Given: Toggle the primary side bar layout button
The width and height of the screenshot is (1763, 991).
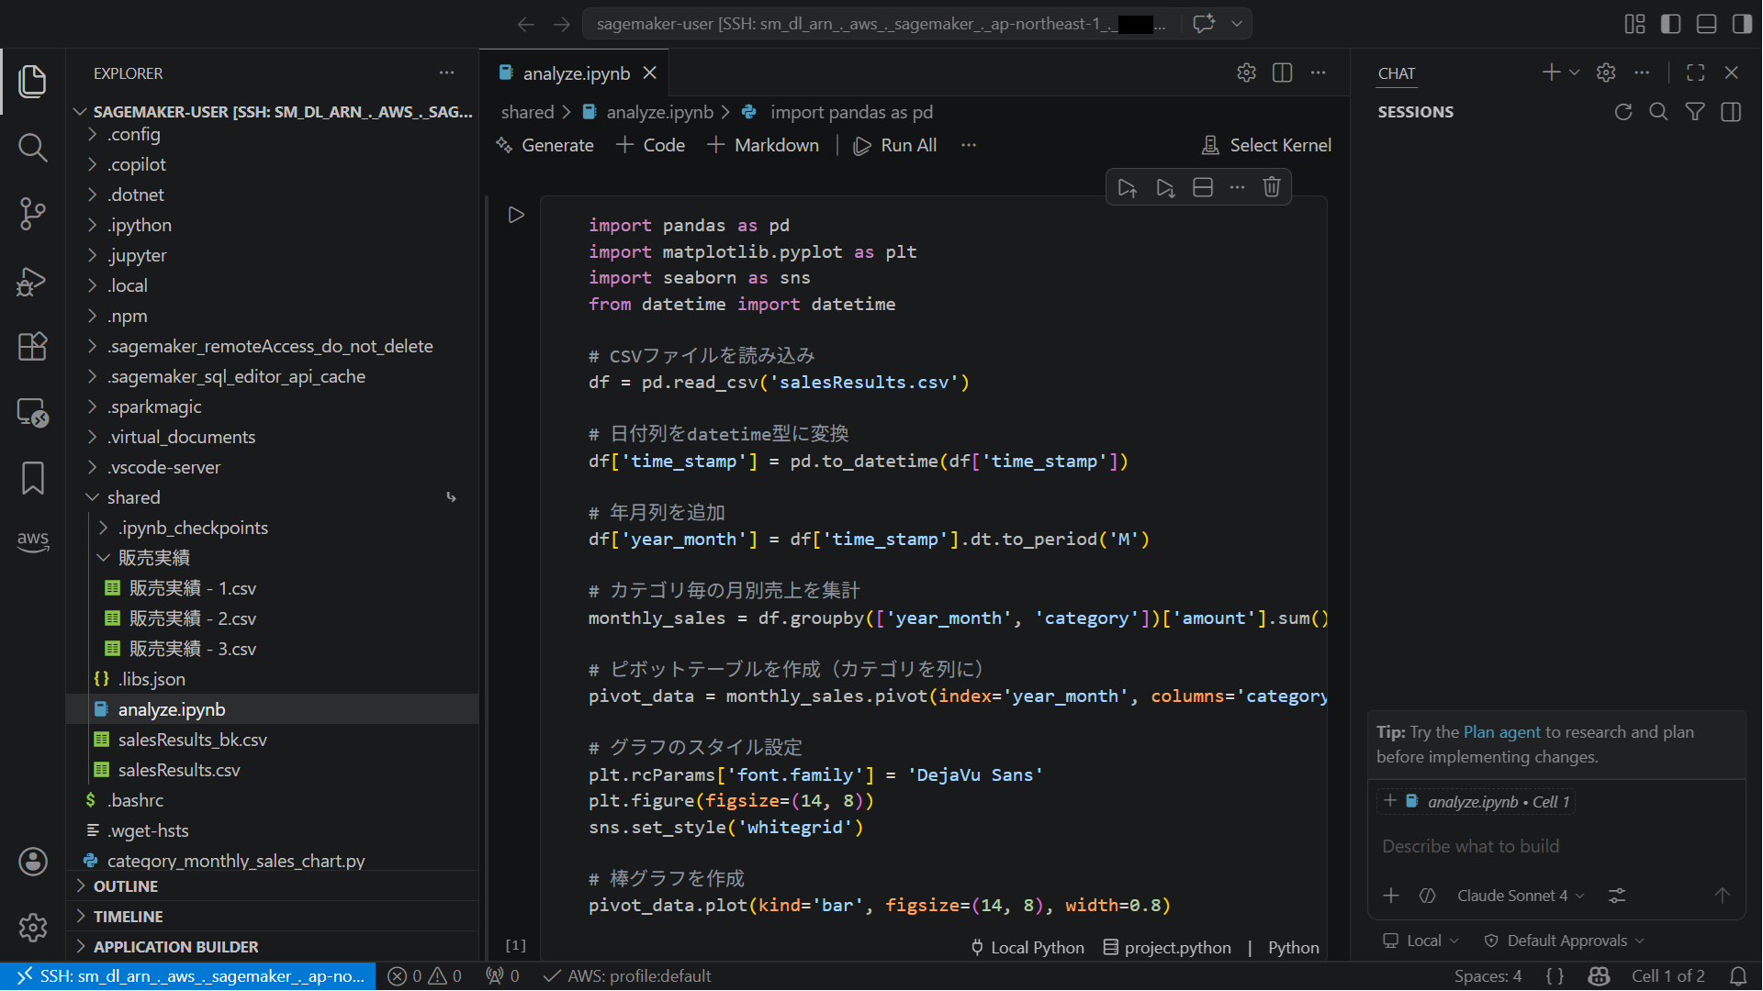Looking at the screenshot, I should pyautogui.click(x=1671, y=24).
